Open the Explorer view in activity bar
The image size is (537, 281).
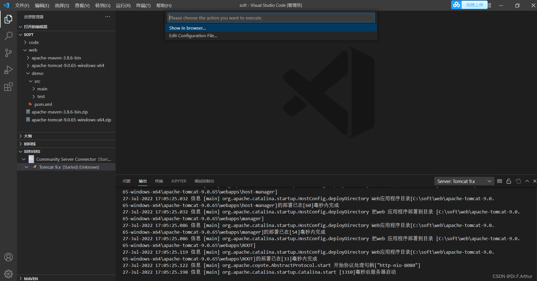pyautogui.click(x=8, y=19)
